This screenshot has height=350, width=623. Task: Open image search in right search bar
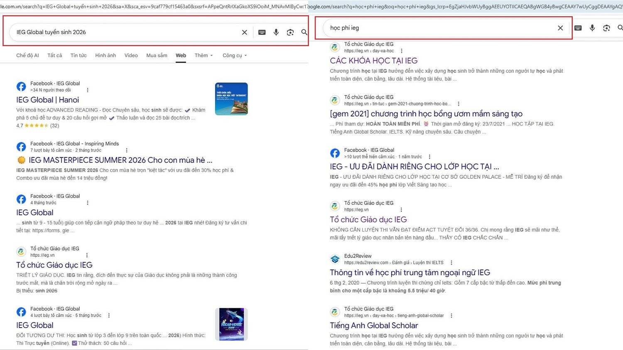tap(607, 28)
